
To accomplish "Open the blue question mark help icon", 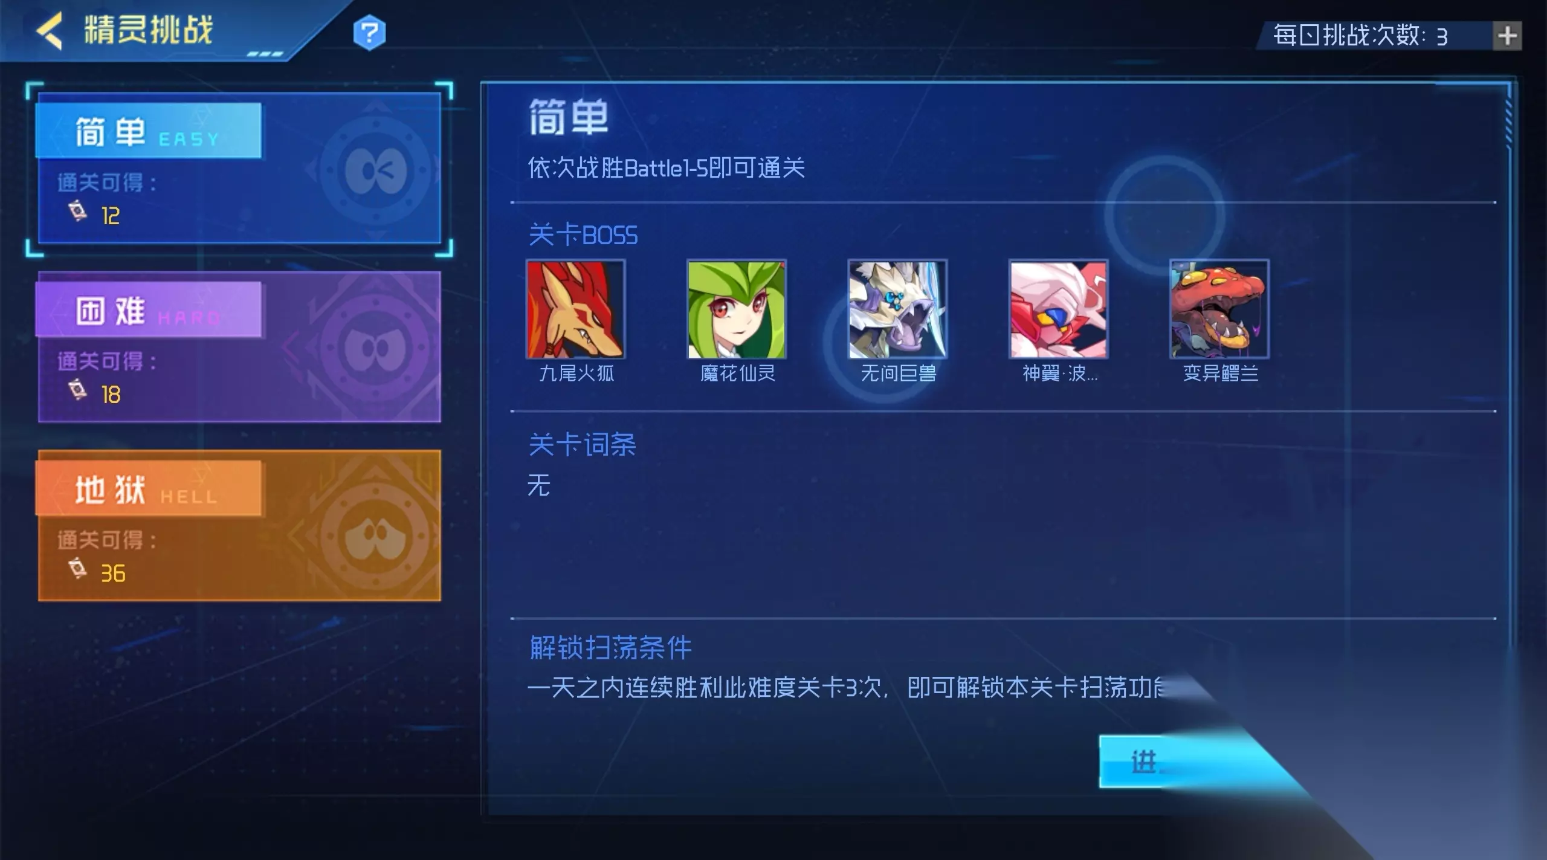I will tap(369, 33).
